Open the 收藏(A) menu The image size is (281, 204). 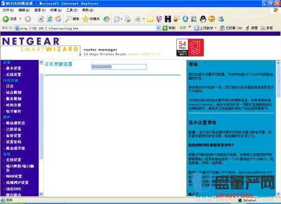coord(56,10)
